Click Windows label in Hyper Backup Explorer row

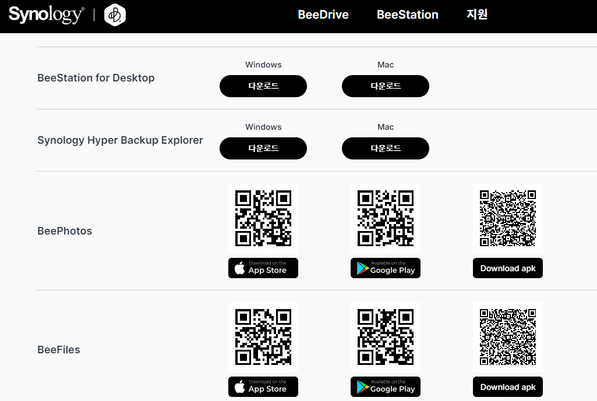[x=263, y=127]
